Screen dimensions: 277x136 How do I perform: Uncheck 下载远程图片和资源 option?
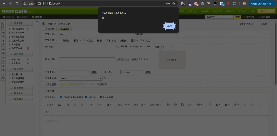(x=61, y=97)
